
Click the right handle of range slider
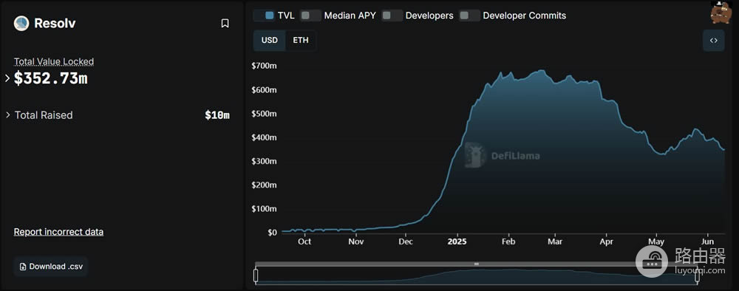[x=697, y=275]
